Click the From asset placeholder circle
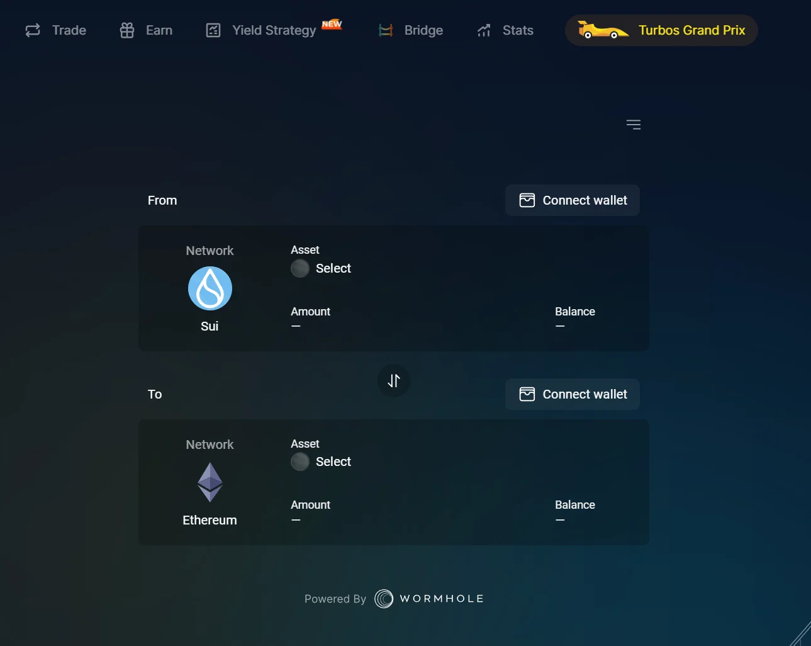Screen dimensions: 811x646 pos(300,268)
